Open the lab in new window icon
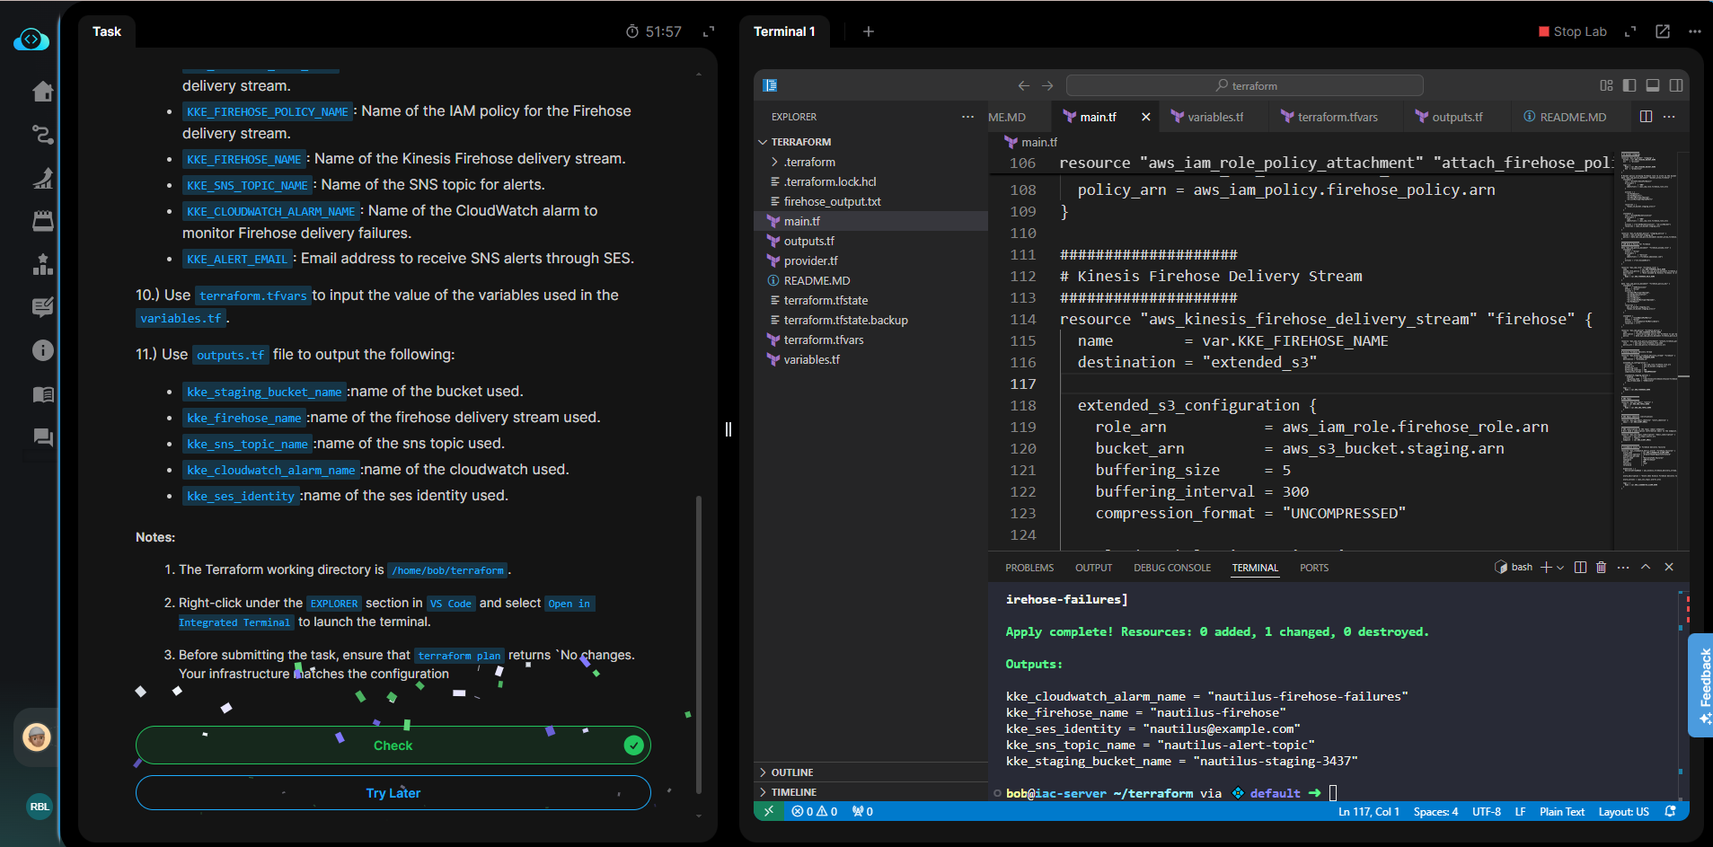 click(x=1663, y=31)
